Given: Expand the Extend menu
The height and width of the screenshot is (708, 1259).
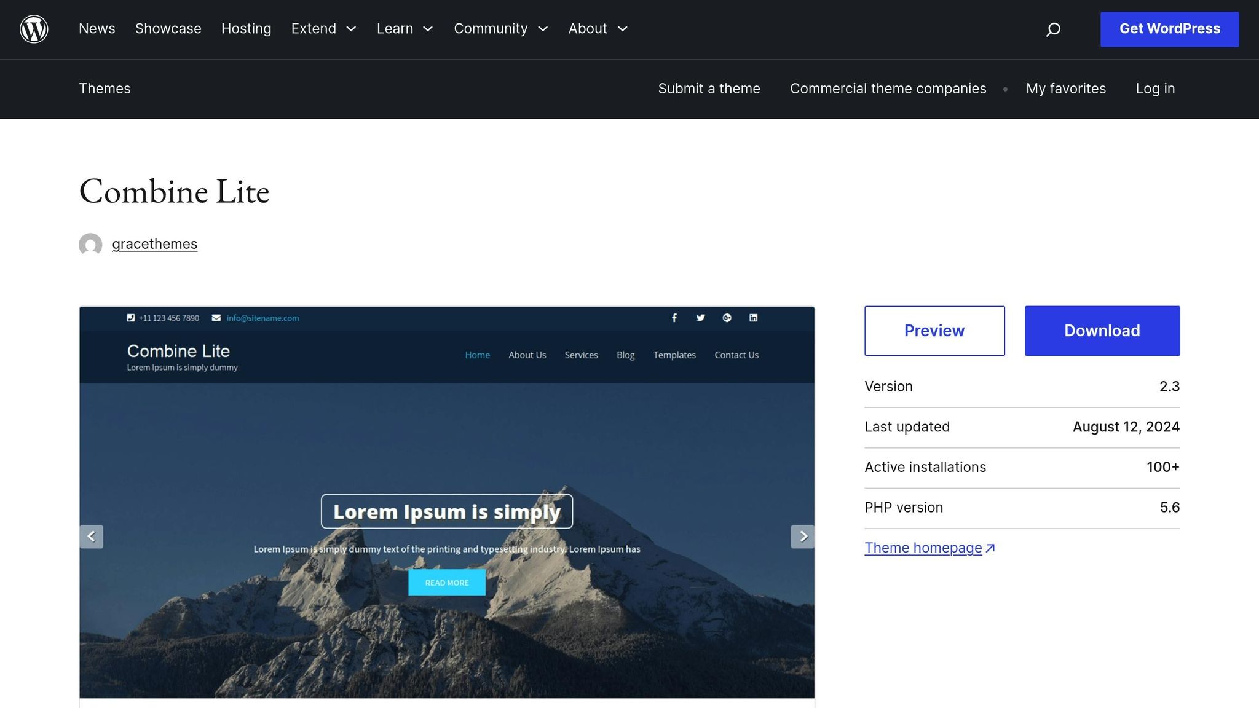Looking at the screenshot, I should [323, 29].
